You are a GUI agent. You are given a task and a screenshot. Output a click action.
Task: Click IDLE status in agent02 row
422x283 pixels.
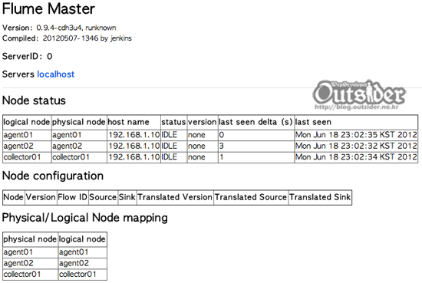[173, 146]
